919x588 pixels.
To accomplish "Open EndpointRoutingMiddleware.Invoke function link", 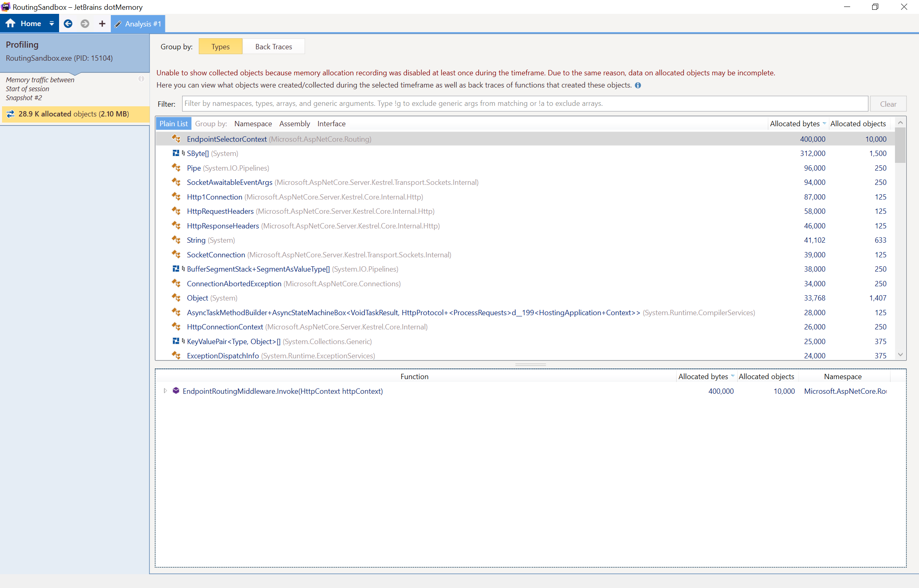I will pyautogui.click(x=283, y=391).
